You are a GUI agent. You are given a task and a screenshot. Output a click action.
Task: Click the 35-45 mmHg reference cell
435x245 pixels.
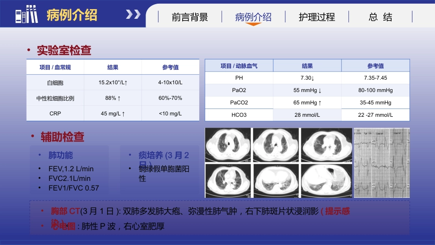click(375, 103)
